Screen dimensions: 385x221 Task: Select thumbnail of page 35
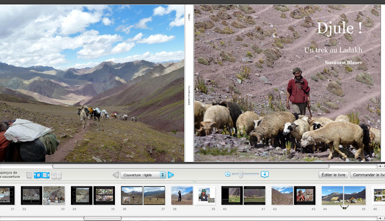(104, 195)
